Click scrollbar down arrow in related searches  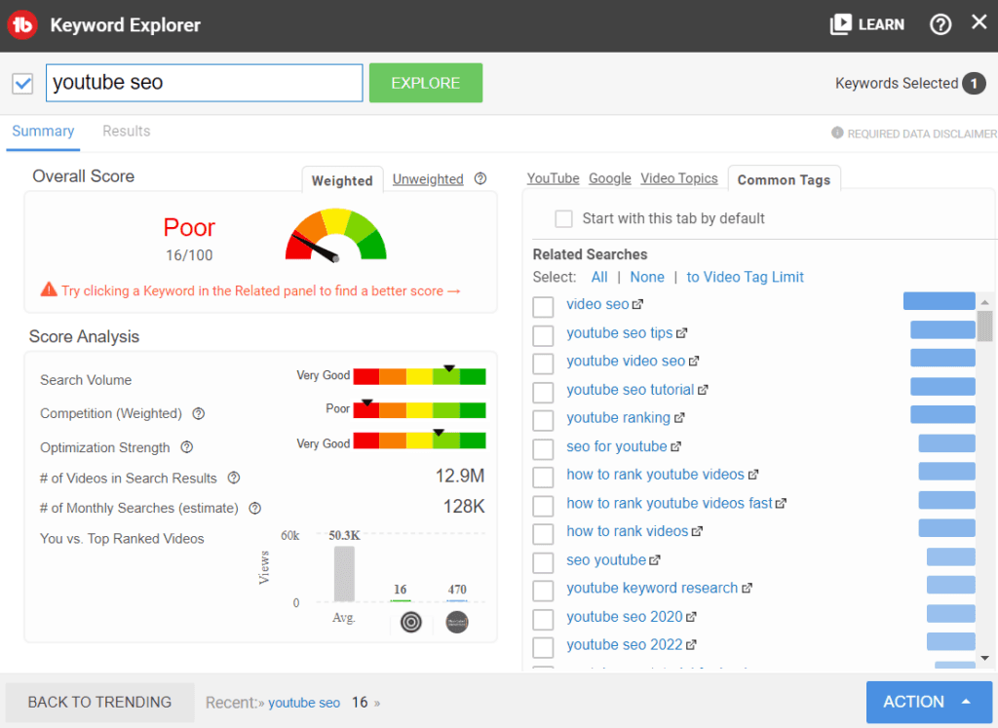985,658
